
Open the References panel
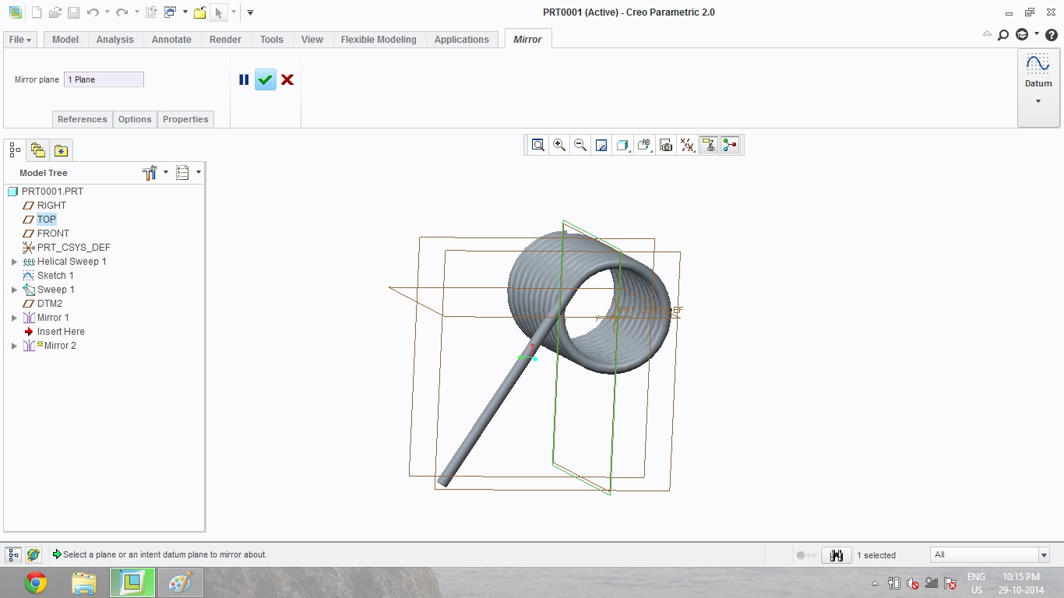[x=82, y=119]
